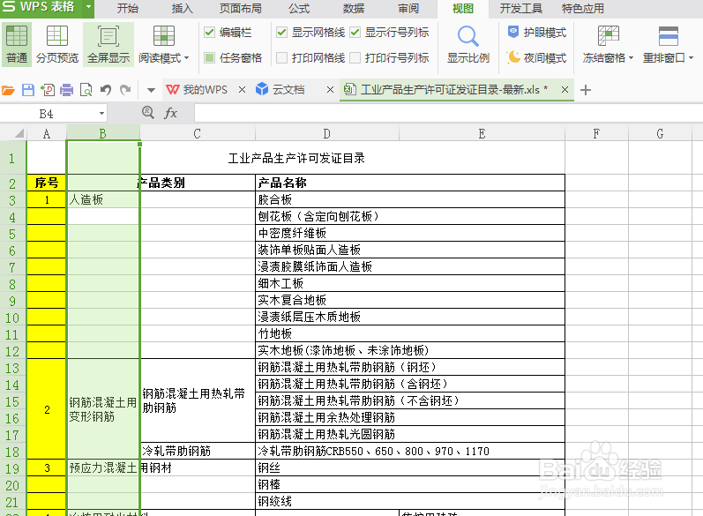The height and width of the screenshot is (516, 703).
Task: Select the title cell 工业产品生产许可发证目录
Action: (296, 158)
